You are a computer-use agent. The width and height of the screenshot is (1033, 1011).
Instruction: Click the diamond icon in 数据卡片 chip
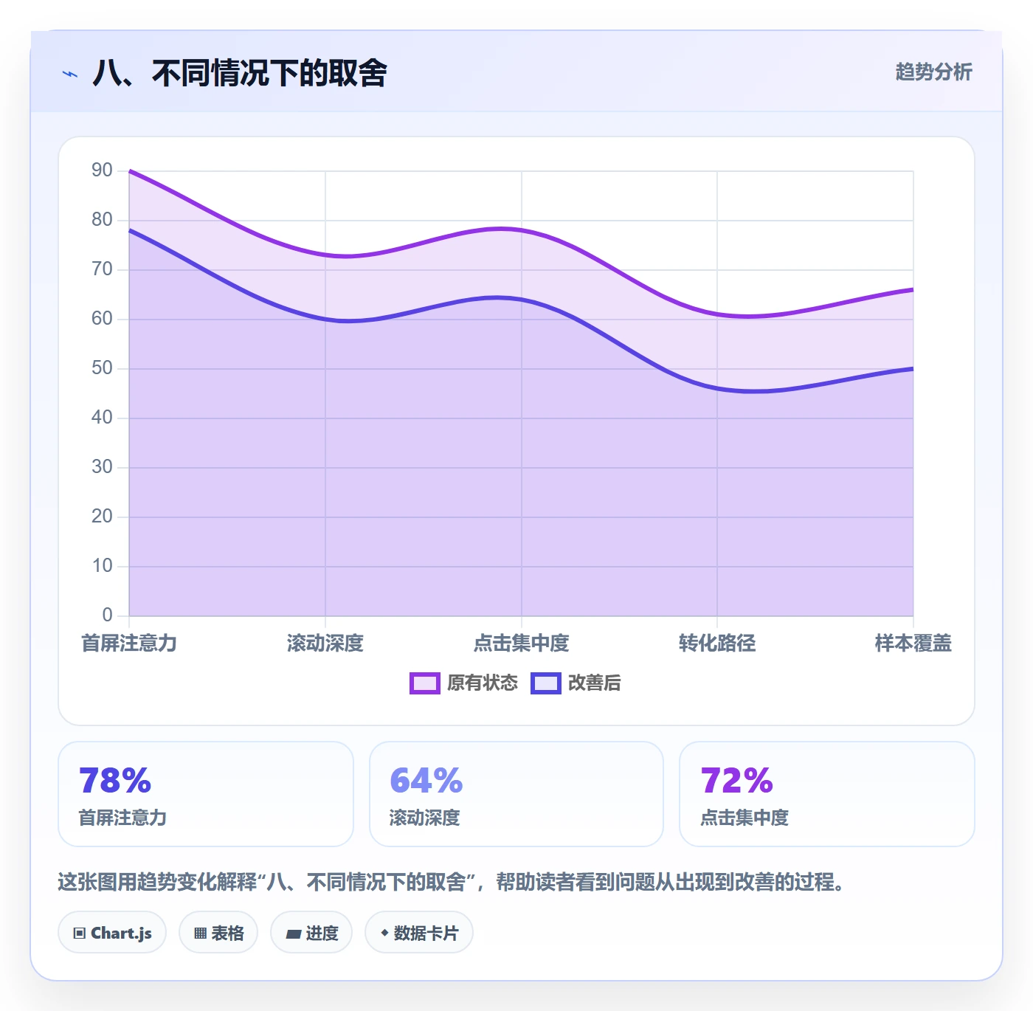[384, 933]
